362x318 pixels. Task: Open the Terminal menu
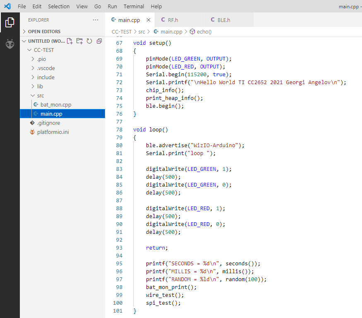(x=134, y=6)
